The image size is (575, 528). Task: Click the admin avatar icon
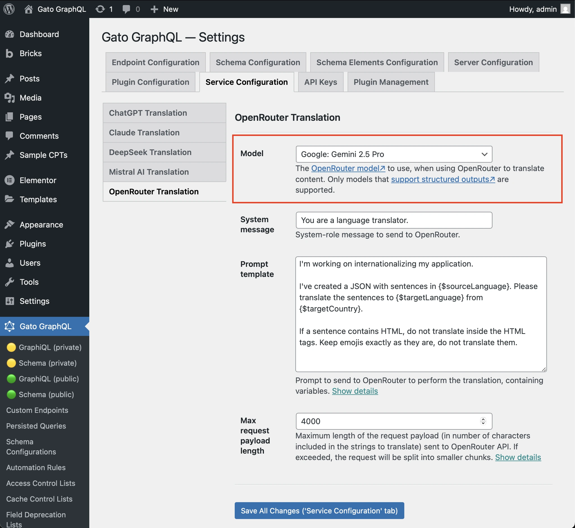coord(565,9)
